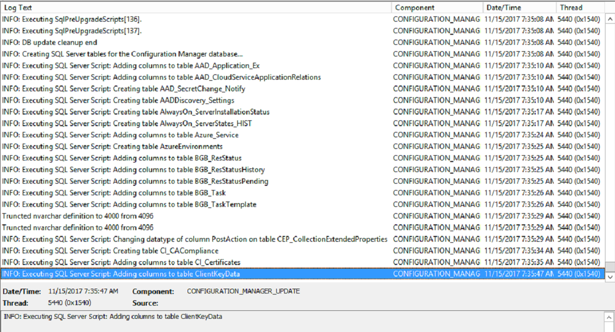This screenshot has height=332, width=615.
Task: Select the AlwaysOn_ServerInstallationStatus log row
Action: coord(302,112)
